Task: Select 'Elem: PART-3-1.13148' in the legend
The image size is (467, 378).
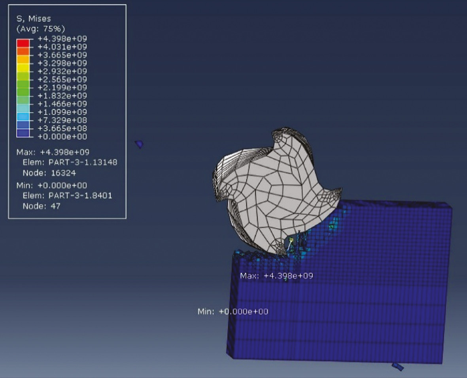Action: (x=70, y=162)
